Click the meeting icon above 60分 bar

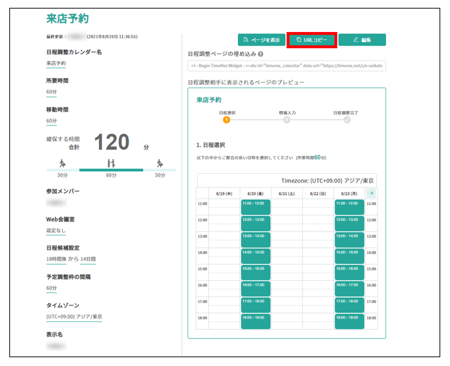coord(111,163)
